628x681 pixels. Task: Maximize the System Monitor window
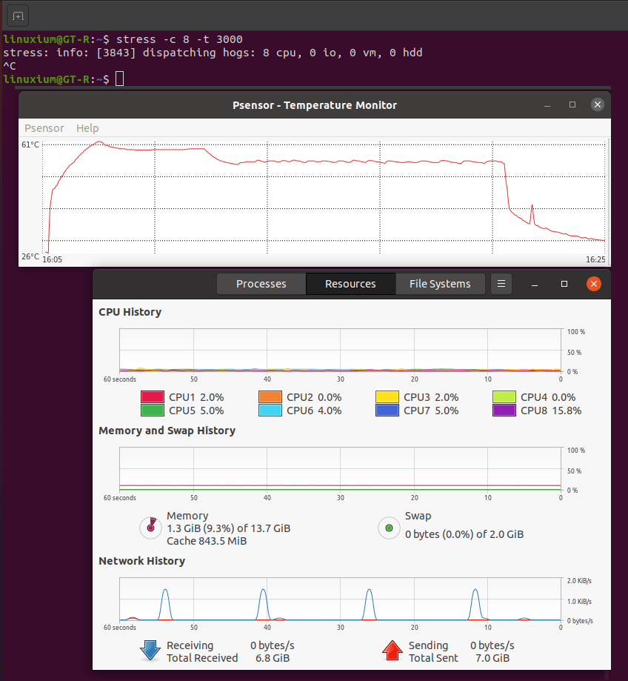[564, 284]
